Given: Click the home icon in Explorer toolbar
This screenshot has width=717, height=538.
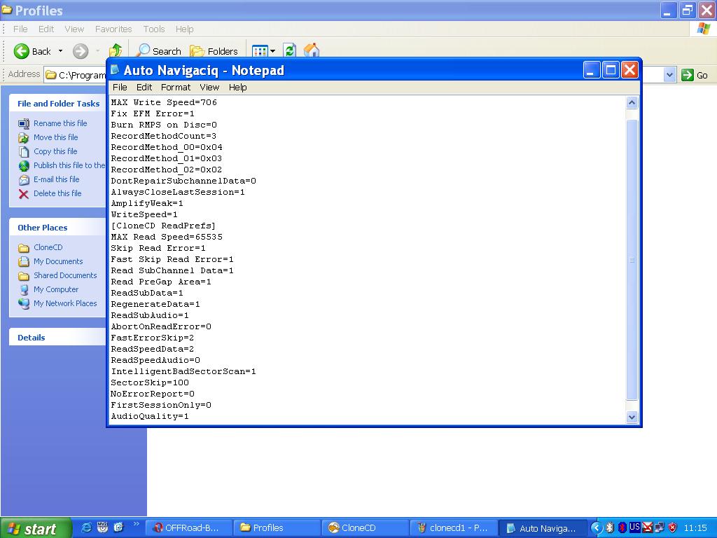Looking at the screenshot, I should [x=312, y=51].
